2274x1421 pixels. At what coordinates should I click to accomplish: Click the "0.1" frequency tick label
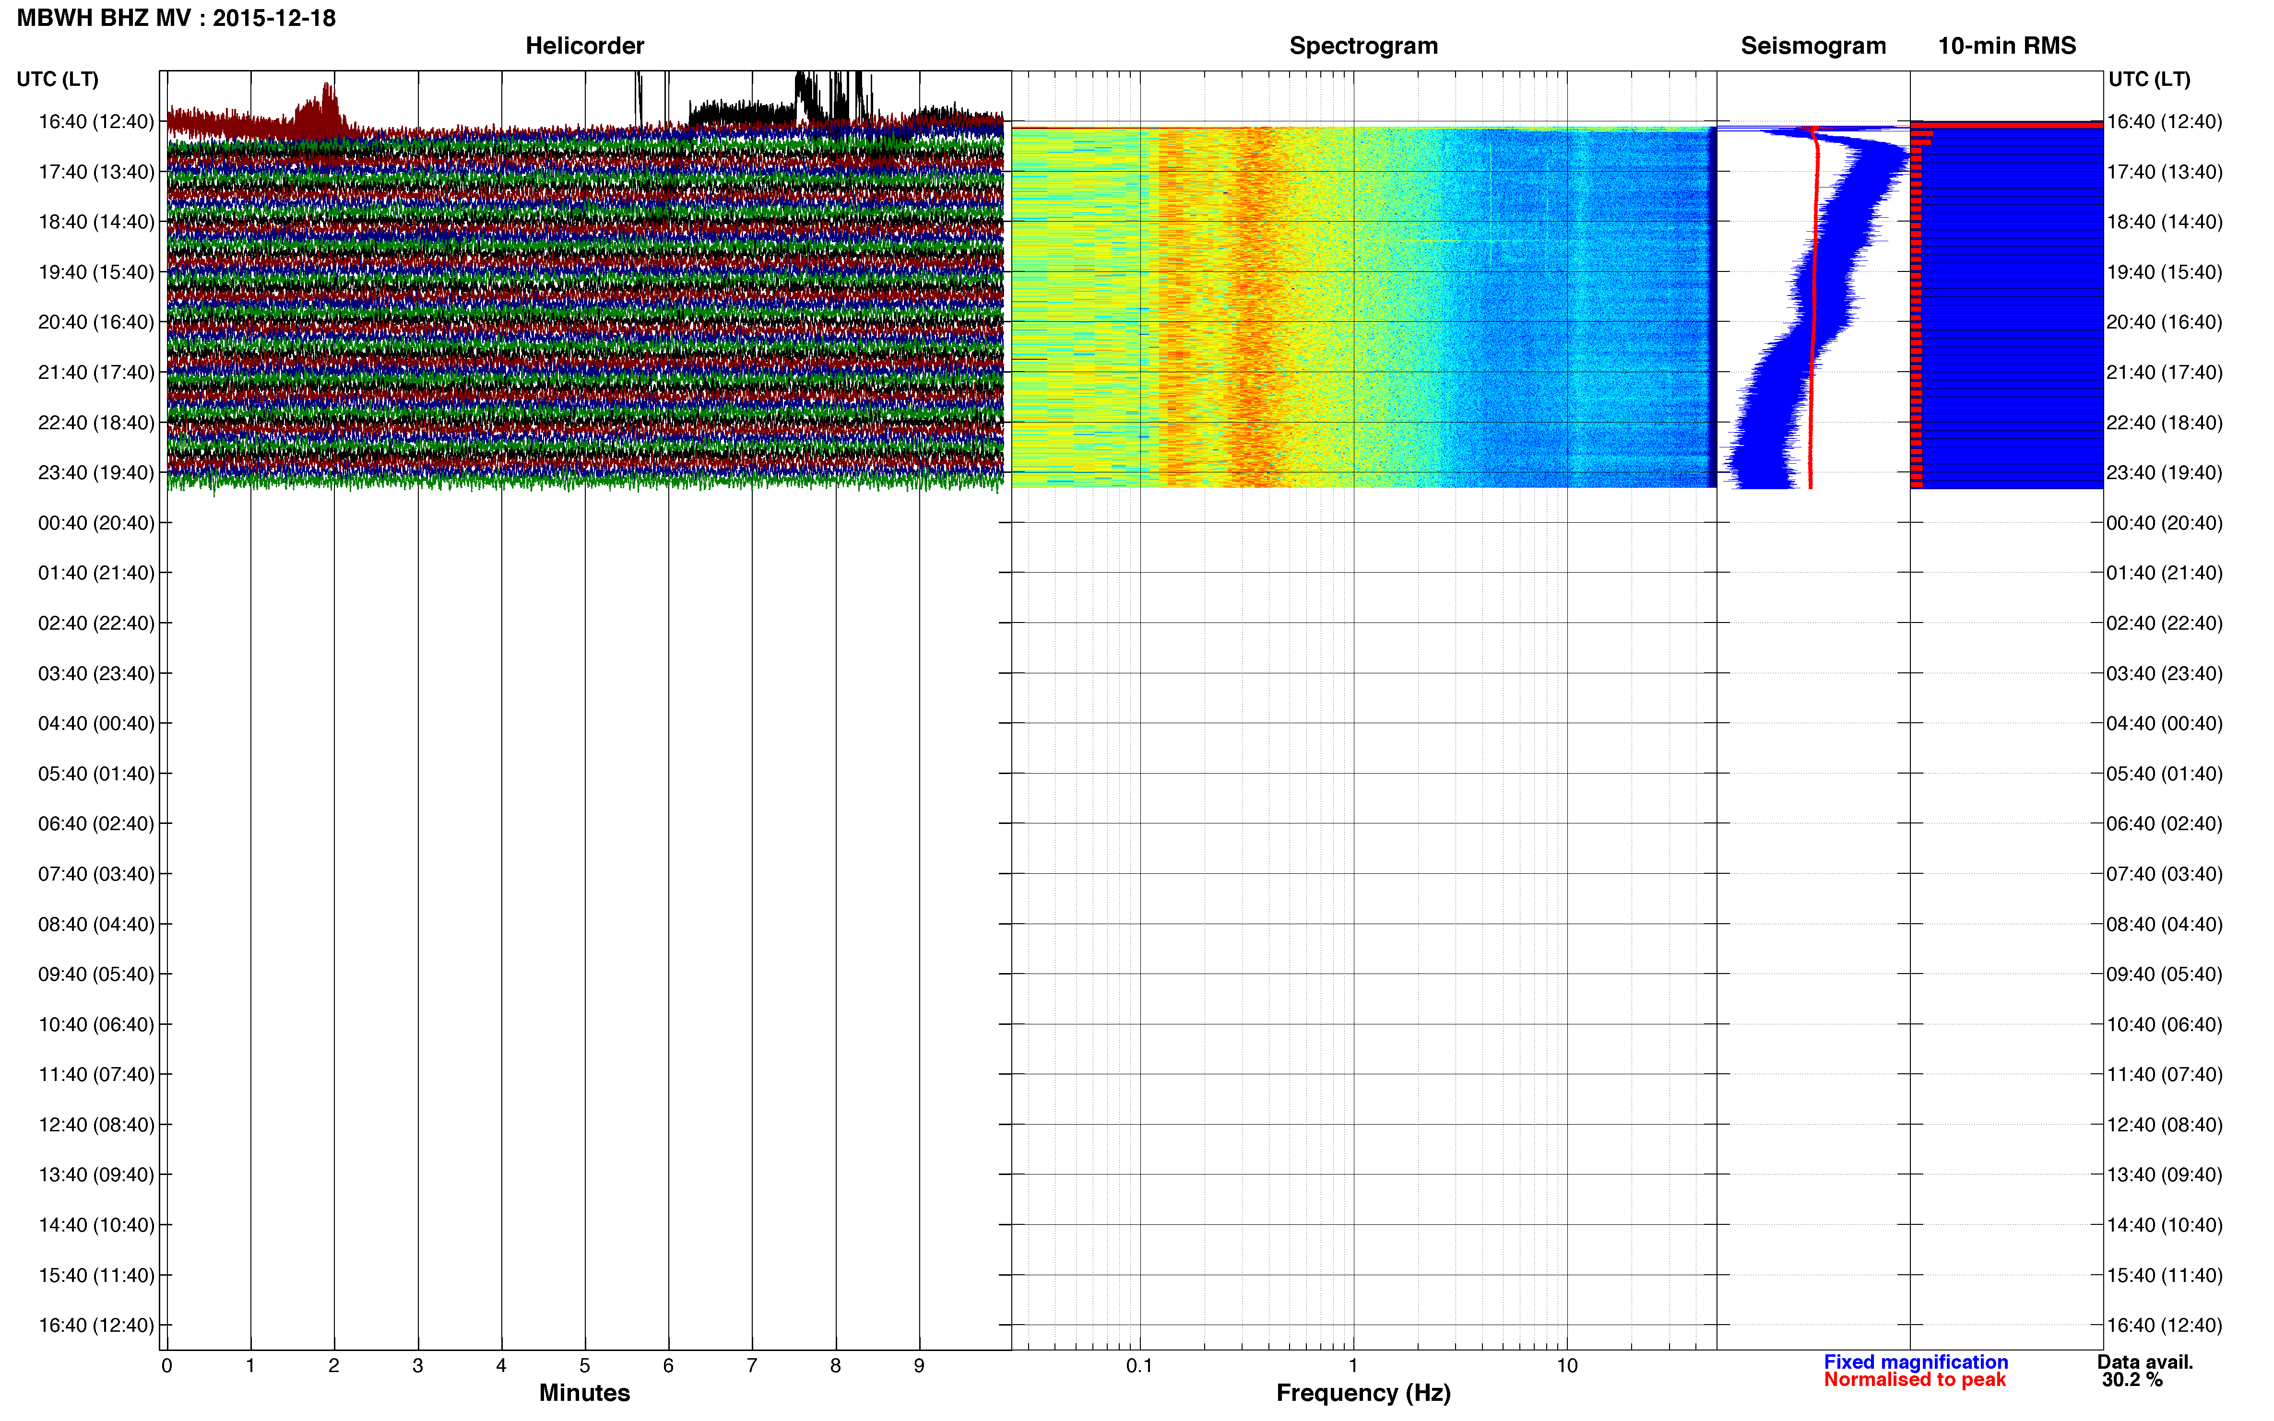coord(1139,1365)
